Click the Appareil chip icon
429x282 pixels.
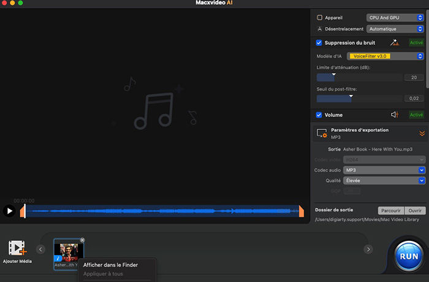(x=319, y=18)
